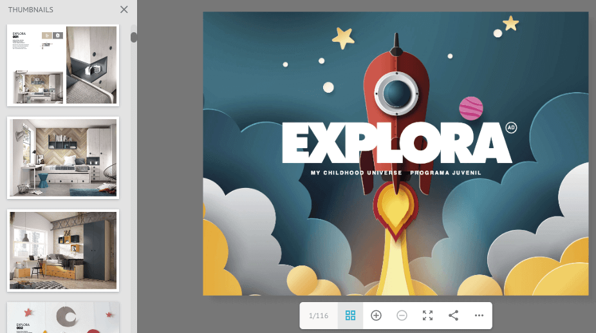Open the EXPLORA 001 spread thumbnail
The image size is (596, 333).
pyautogui.click(x=63, y=65)
